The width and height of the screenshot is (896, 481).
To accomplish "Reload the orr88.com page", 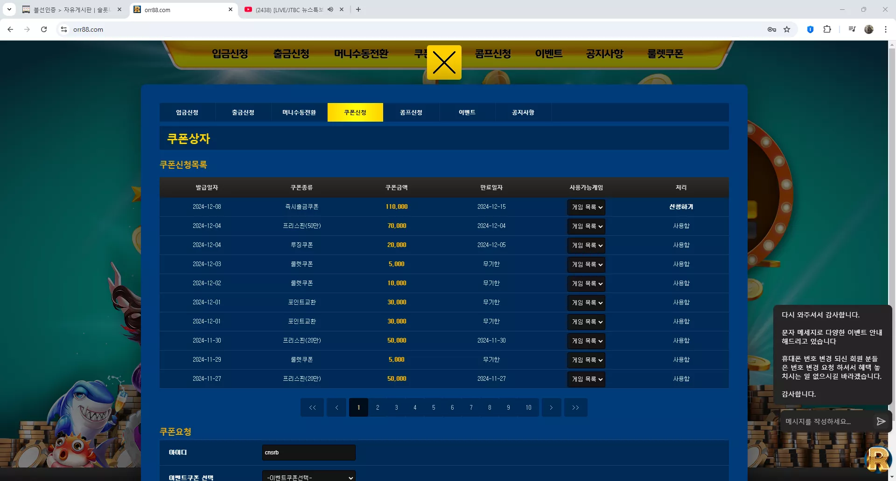I will pyautogui.click(x=44, y=29).
